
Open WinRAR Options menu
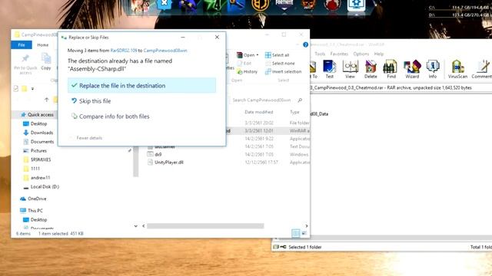point(361,54)
